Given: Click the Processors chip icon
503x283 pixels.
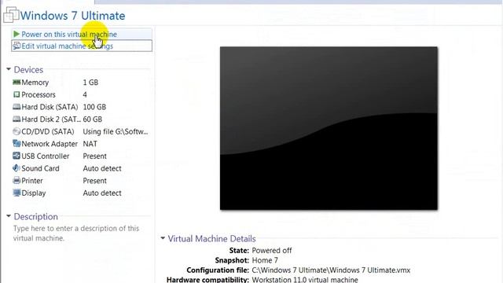Looking at the screenshot, I should (x=17, y=94).
